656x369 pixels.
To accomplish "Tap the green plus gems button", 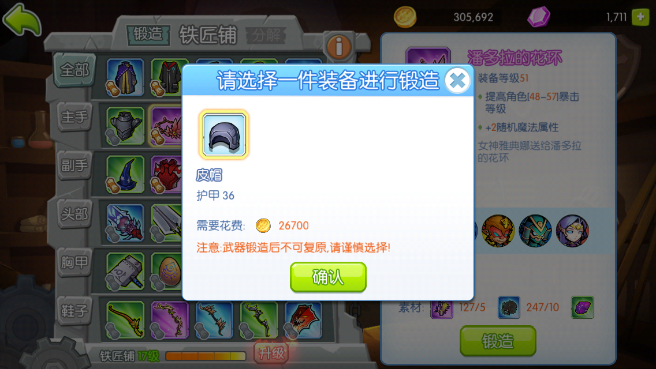I will [640, 17].
